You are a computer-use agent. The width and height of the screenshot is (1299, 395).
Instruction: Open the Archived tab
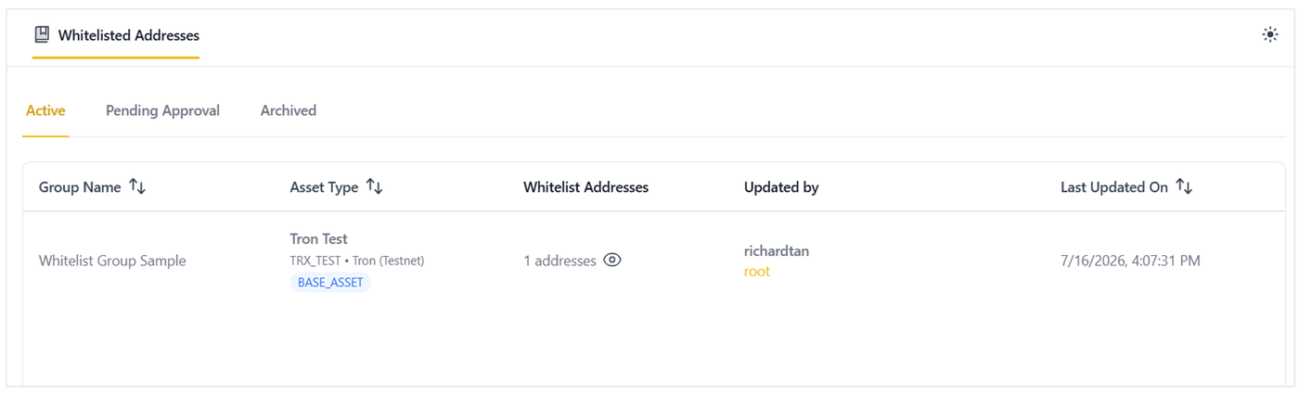(x=289, y=110)
